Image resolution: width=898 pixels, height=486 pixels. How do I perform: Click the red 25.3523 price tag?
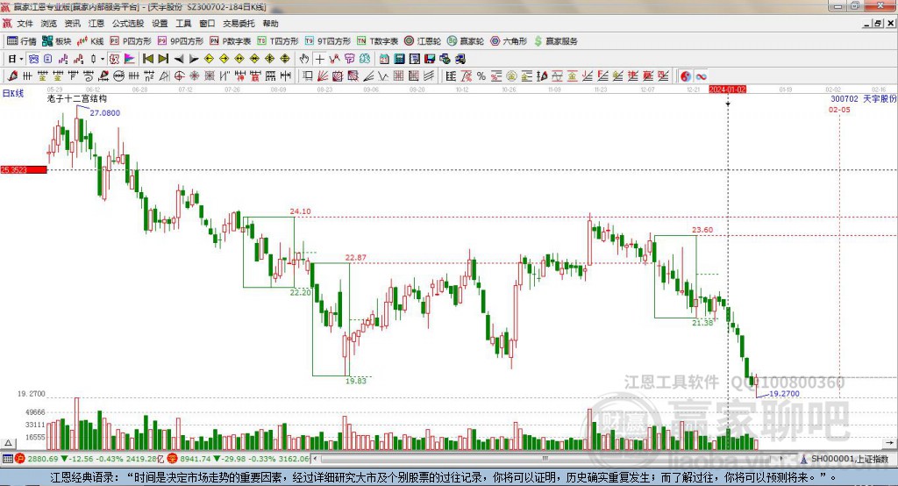click(24, 169)
